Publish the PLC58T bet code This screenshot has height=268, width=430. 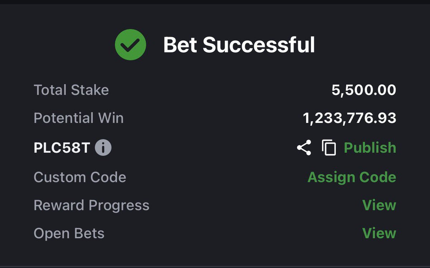370,148
